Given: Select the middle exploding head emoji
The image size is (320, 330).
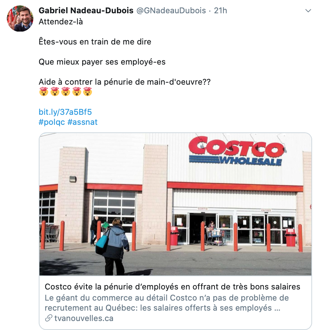Looking at the screenshot, I should tap(66, 92).
